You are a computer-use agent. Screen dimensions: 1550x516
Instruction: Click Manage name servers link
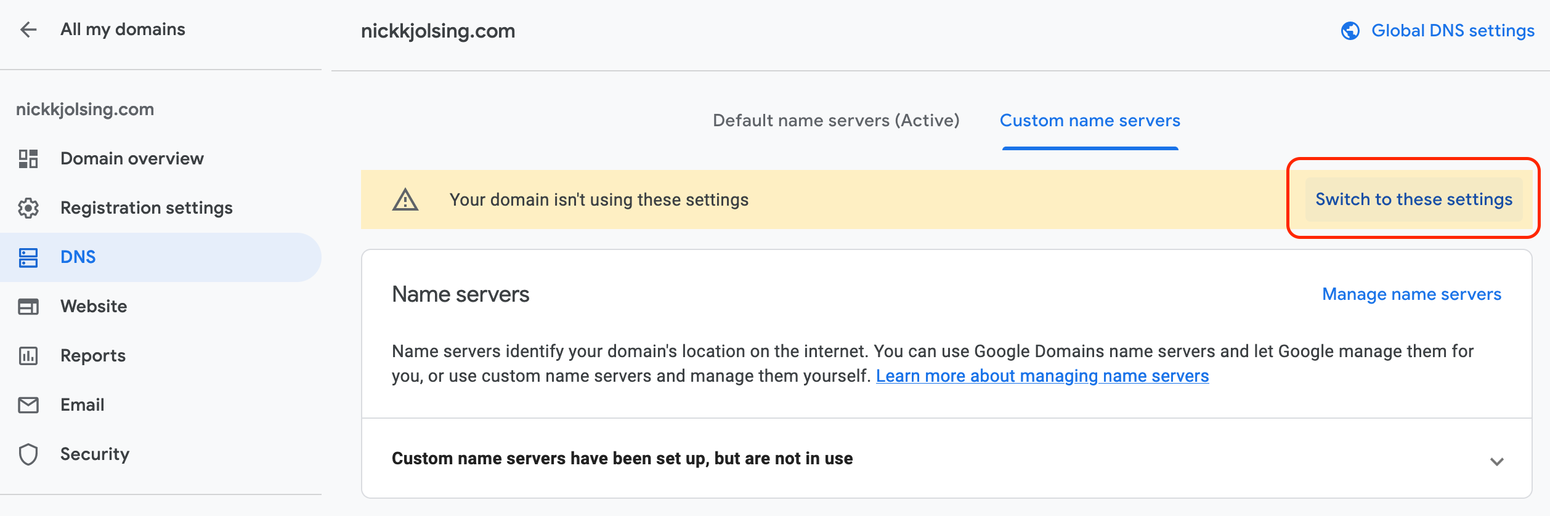point(1411,294)
